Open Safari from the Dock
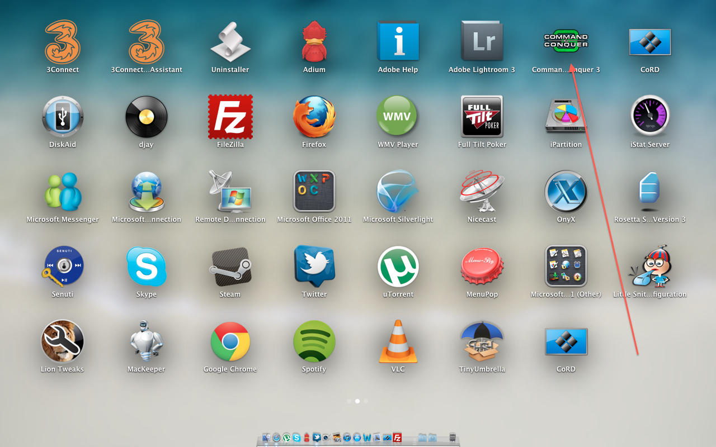716x447 pixels. pyautogui.click(x=276, y=438)
